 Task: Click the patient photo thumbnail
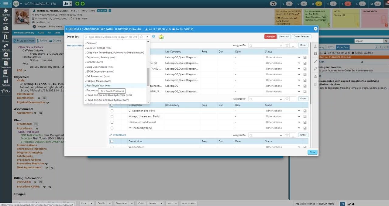pyautogui.click(x=22, y=17)
